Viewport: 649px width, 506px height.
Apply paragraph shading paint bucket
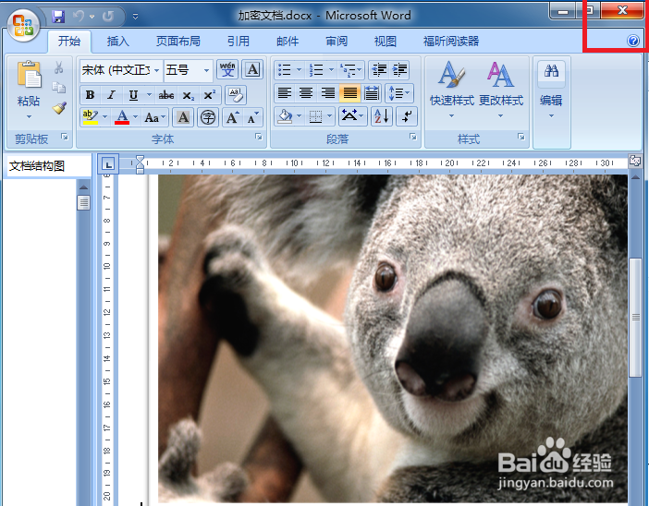(x=285, y=116)
